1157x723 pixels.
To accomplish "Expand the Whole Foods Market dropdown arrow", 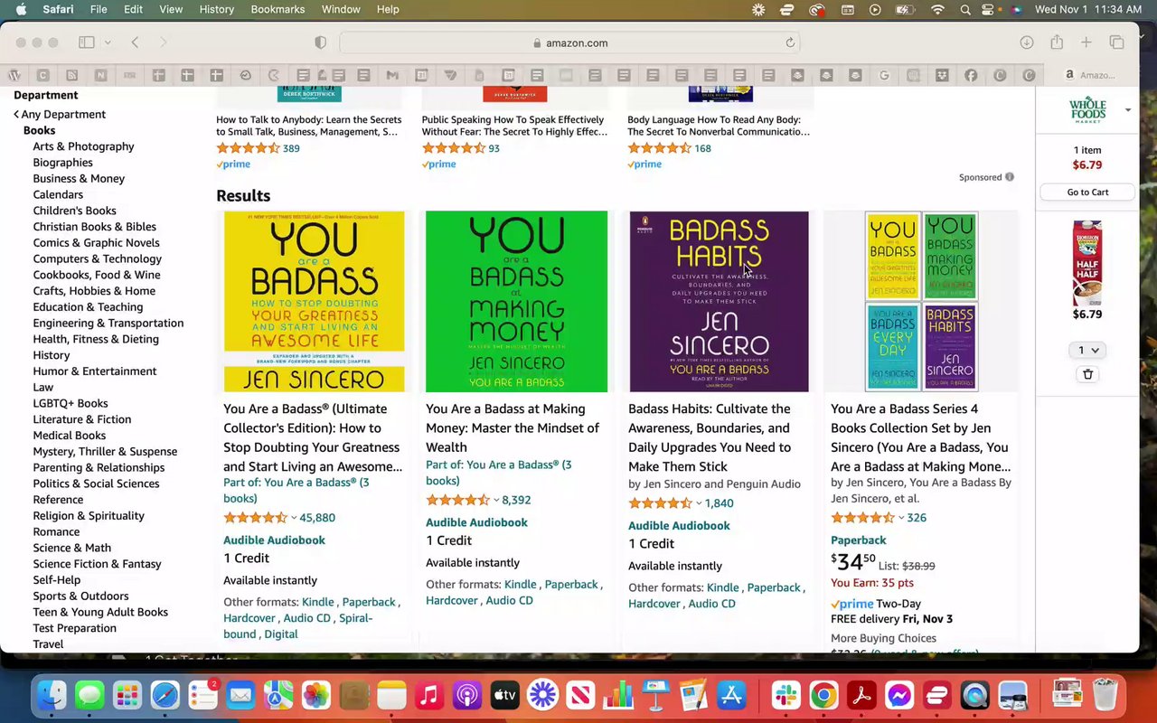I will click(x=1128, y=110).
